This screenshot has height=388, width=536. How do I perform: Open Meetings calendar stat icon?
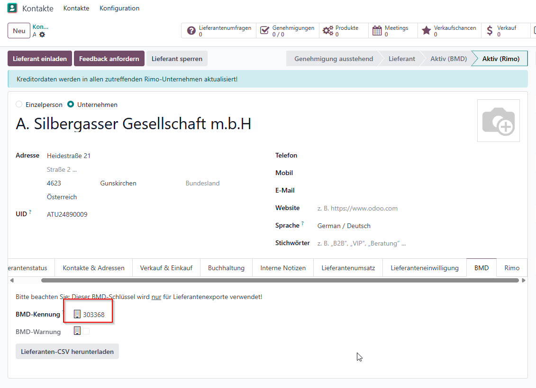click(x=377, y=31)
